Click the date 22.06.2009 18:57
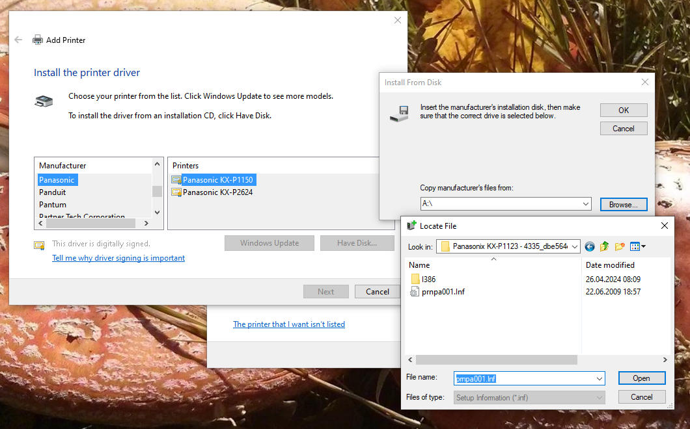The width and height of the screenshot is (690, 429). (x=613, y=291)
